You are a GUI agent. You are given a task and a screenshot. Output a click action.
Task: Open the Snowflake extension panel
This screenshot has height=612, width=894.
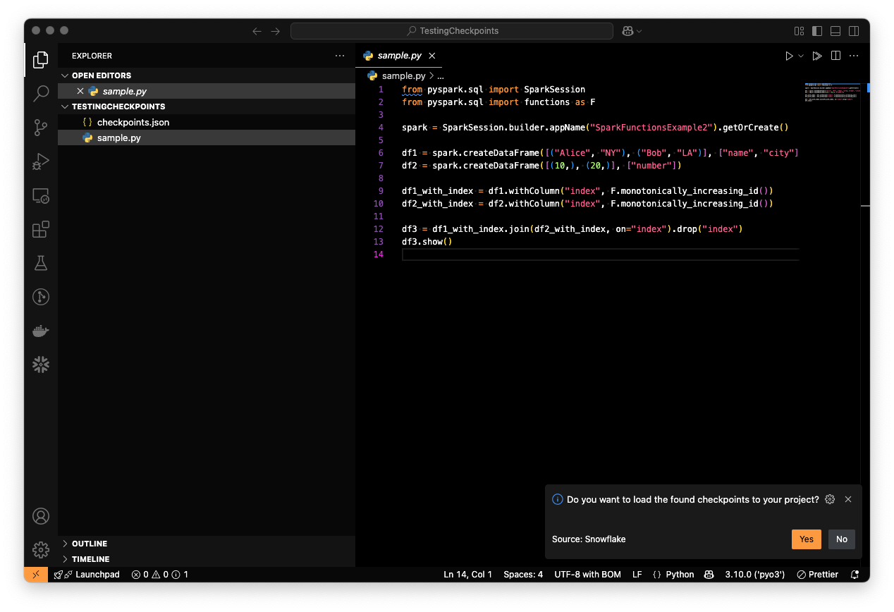[x=40, y=365]
